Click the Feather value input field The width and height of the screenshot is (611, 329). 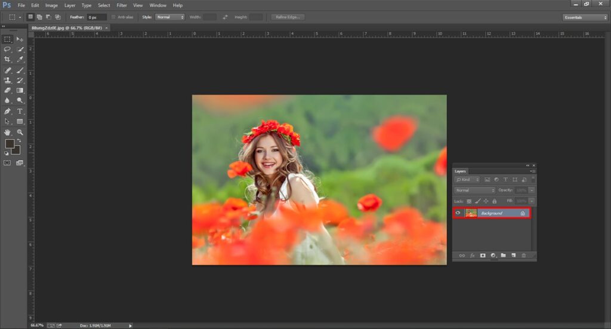[97, 17]
